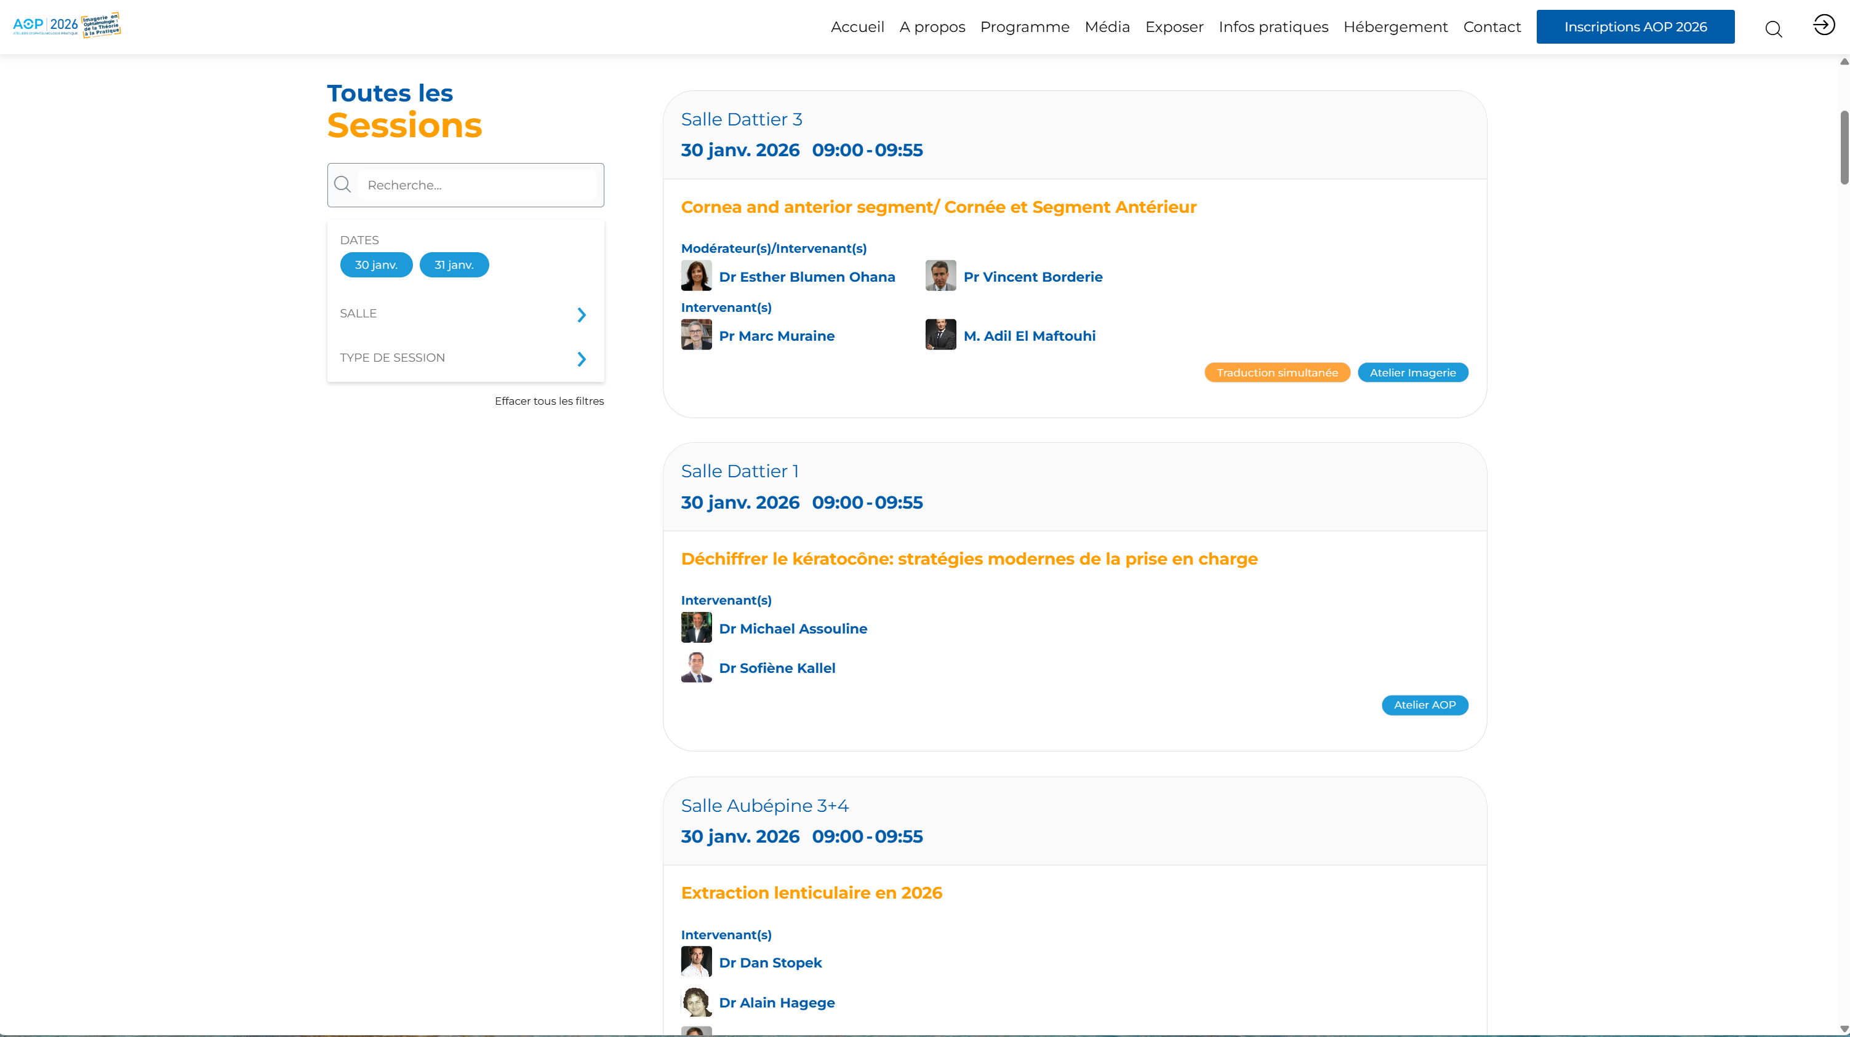Screen dimensions: 1850x1037
Task: Click Inscriptions AOP 2026 button
Action: pos(1635,27)
